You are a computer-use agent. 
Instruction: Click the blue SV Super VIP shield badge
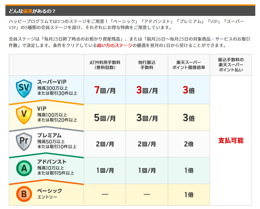24,88
